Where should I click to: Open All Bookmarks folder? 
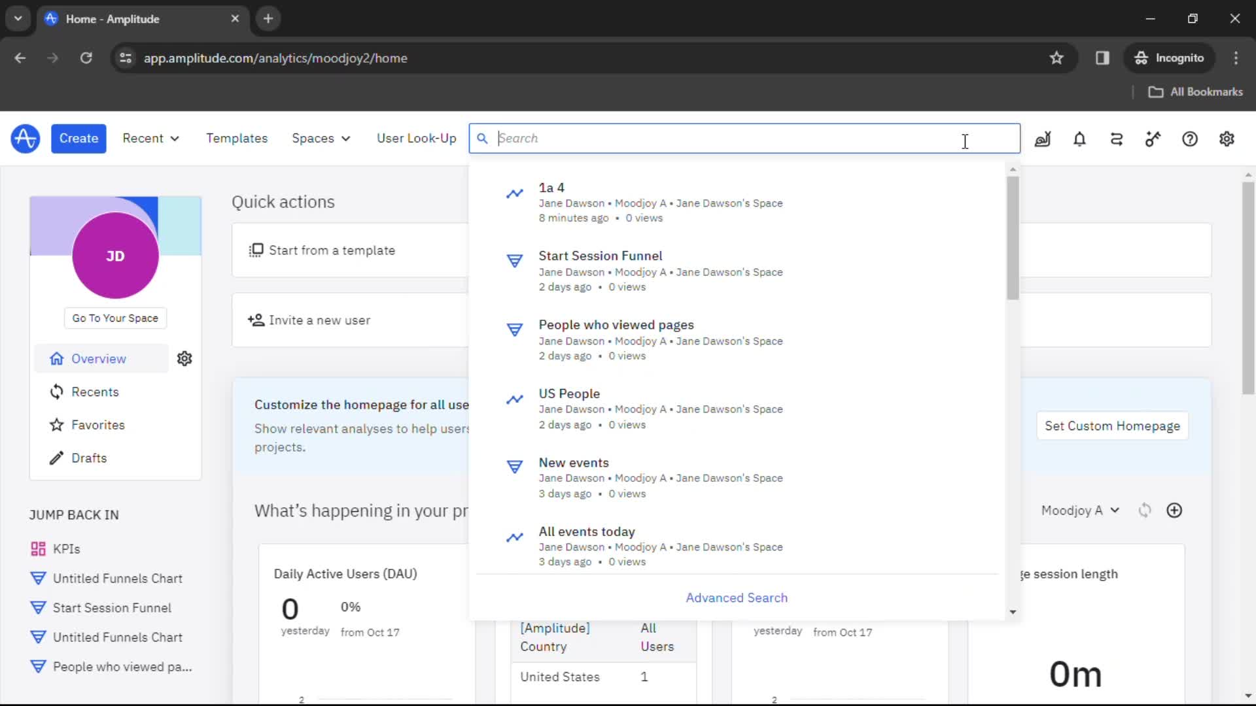pos(1195,92)
